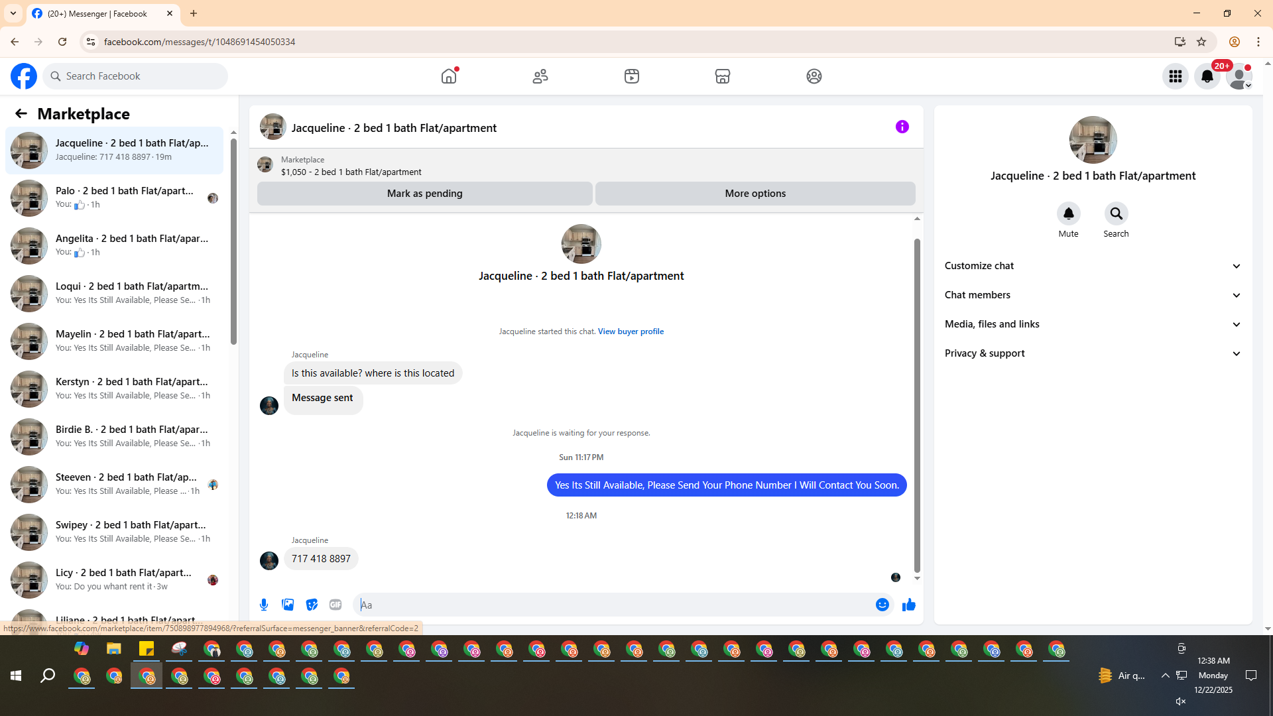Viewport: 1273px width, 716px height.
Task: Open the Marketplace storefront icon in top navigation
Action: [x=723, y=76]
